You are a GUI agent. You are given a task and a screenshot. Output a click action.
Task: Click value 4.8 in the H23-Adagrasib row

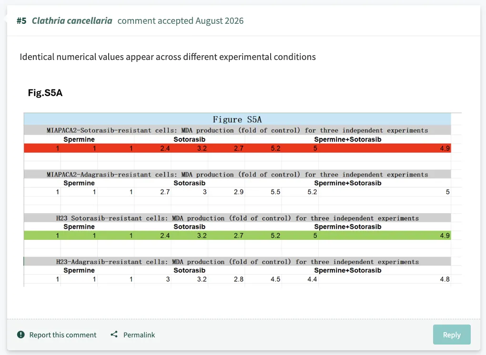click(x=445, y=279)
